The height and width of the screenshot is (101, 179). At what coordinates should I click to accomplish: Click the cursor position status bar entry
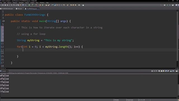(142, 100)
